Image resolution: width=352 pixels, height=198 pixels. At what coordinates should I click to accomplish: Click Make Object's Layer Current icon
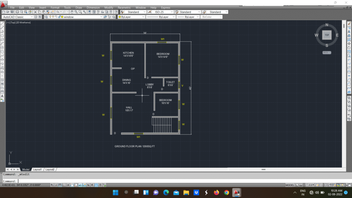point(105,17)
